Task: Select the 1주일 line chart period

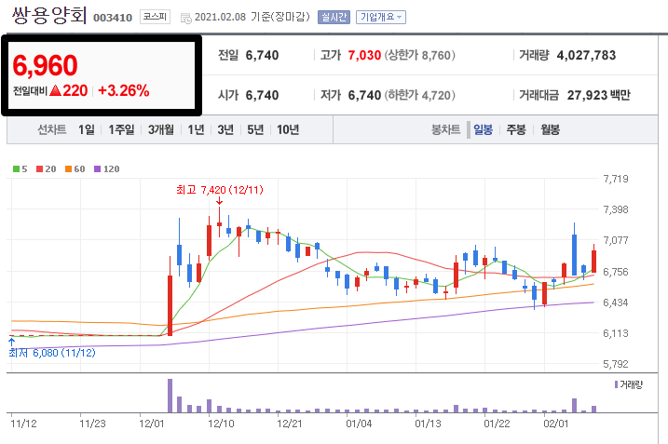Action: click(121, 129)
